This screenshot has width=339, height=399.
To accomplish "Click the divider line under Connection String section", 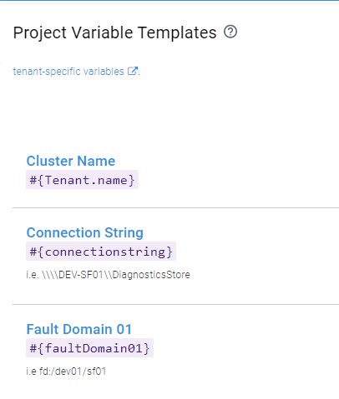I will [x=175, y=304].
